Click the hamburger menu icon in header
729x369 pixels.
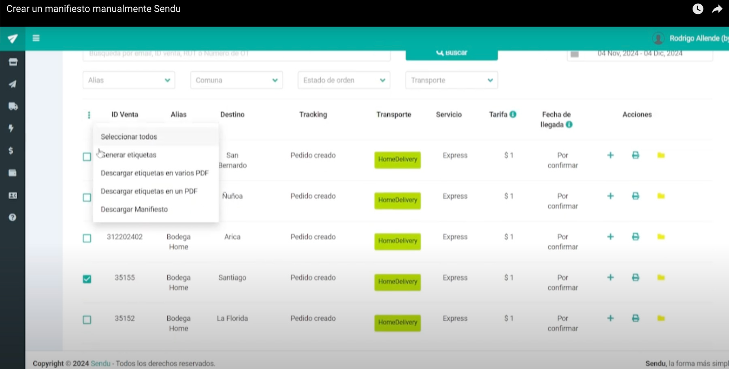tap(36, 38)
